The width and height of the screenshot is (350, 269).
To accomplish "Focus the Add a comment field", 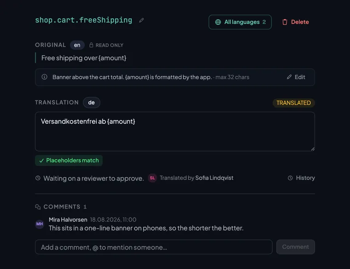I will point(153,247).
